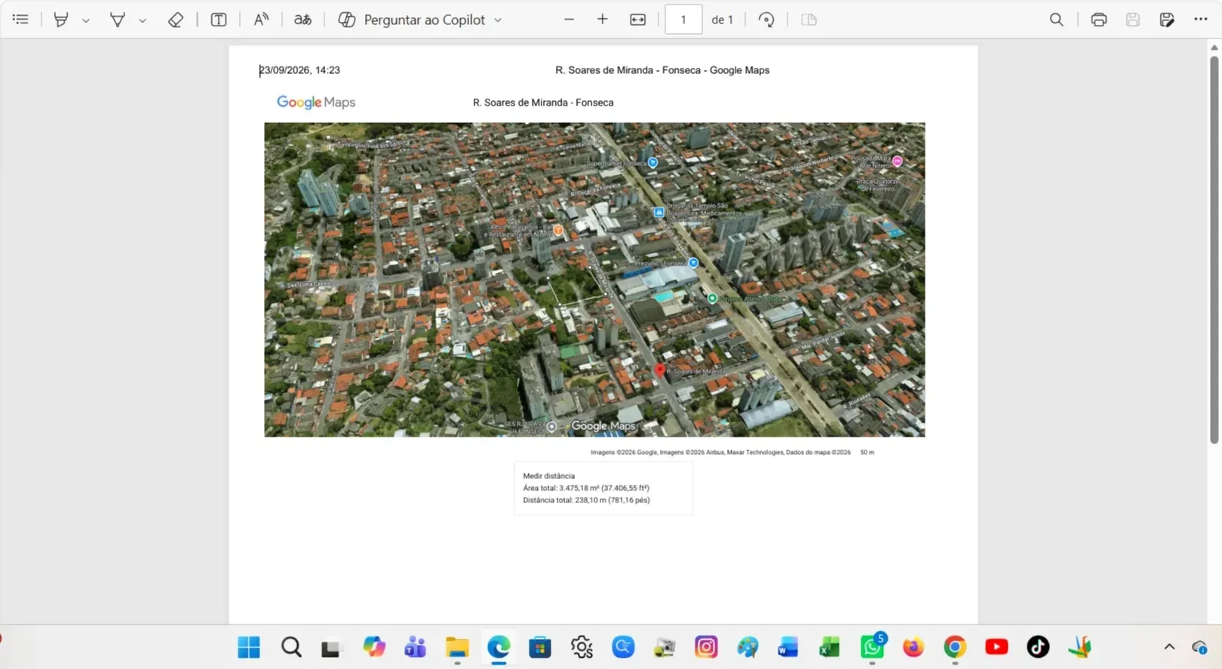Viewport: 1222px width, 669px height.
Task: Expand the Perguntar ao Copilot dropdown arrow
Action: coord(498,20)
